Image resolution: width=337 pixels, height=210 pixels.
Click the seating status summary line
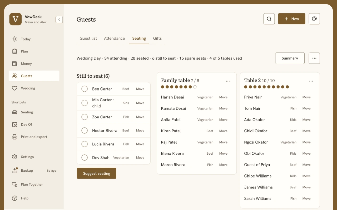coord(159,58)
